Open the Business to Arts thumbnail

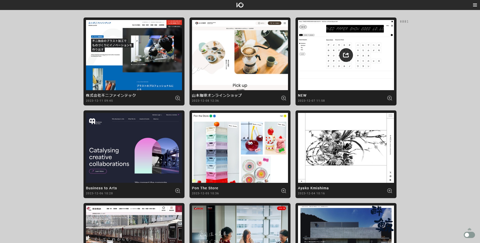(x=134, y=148)
